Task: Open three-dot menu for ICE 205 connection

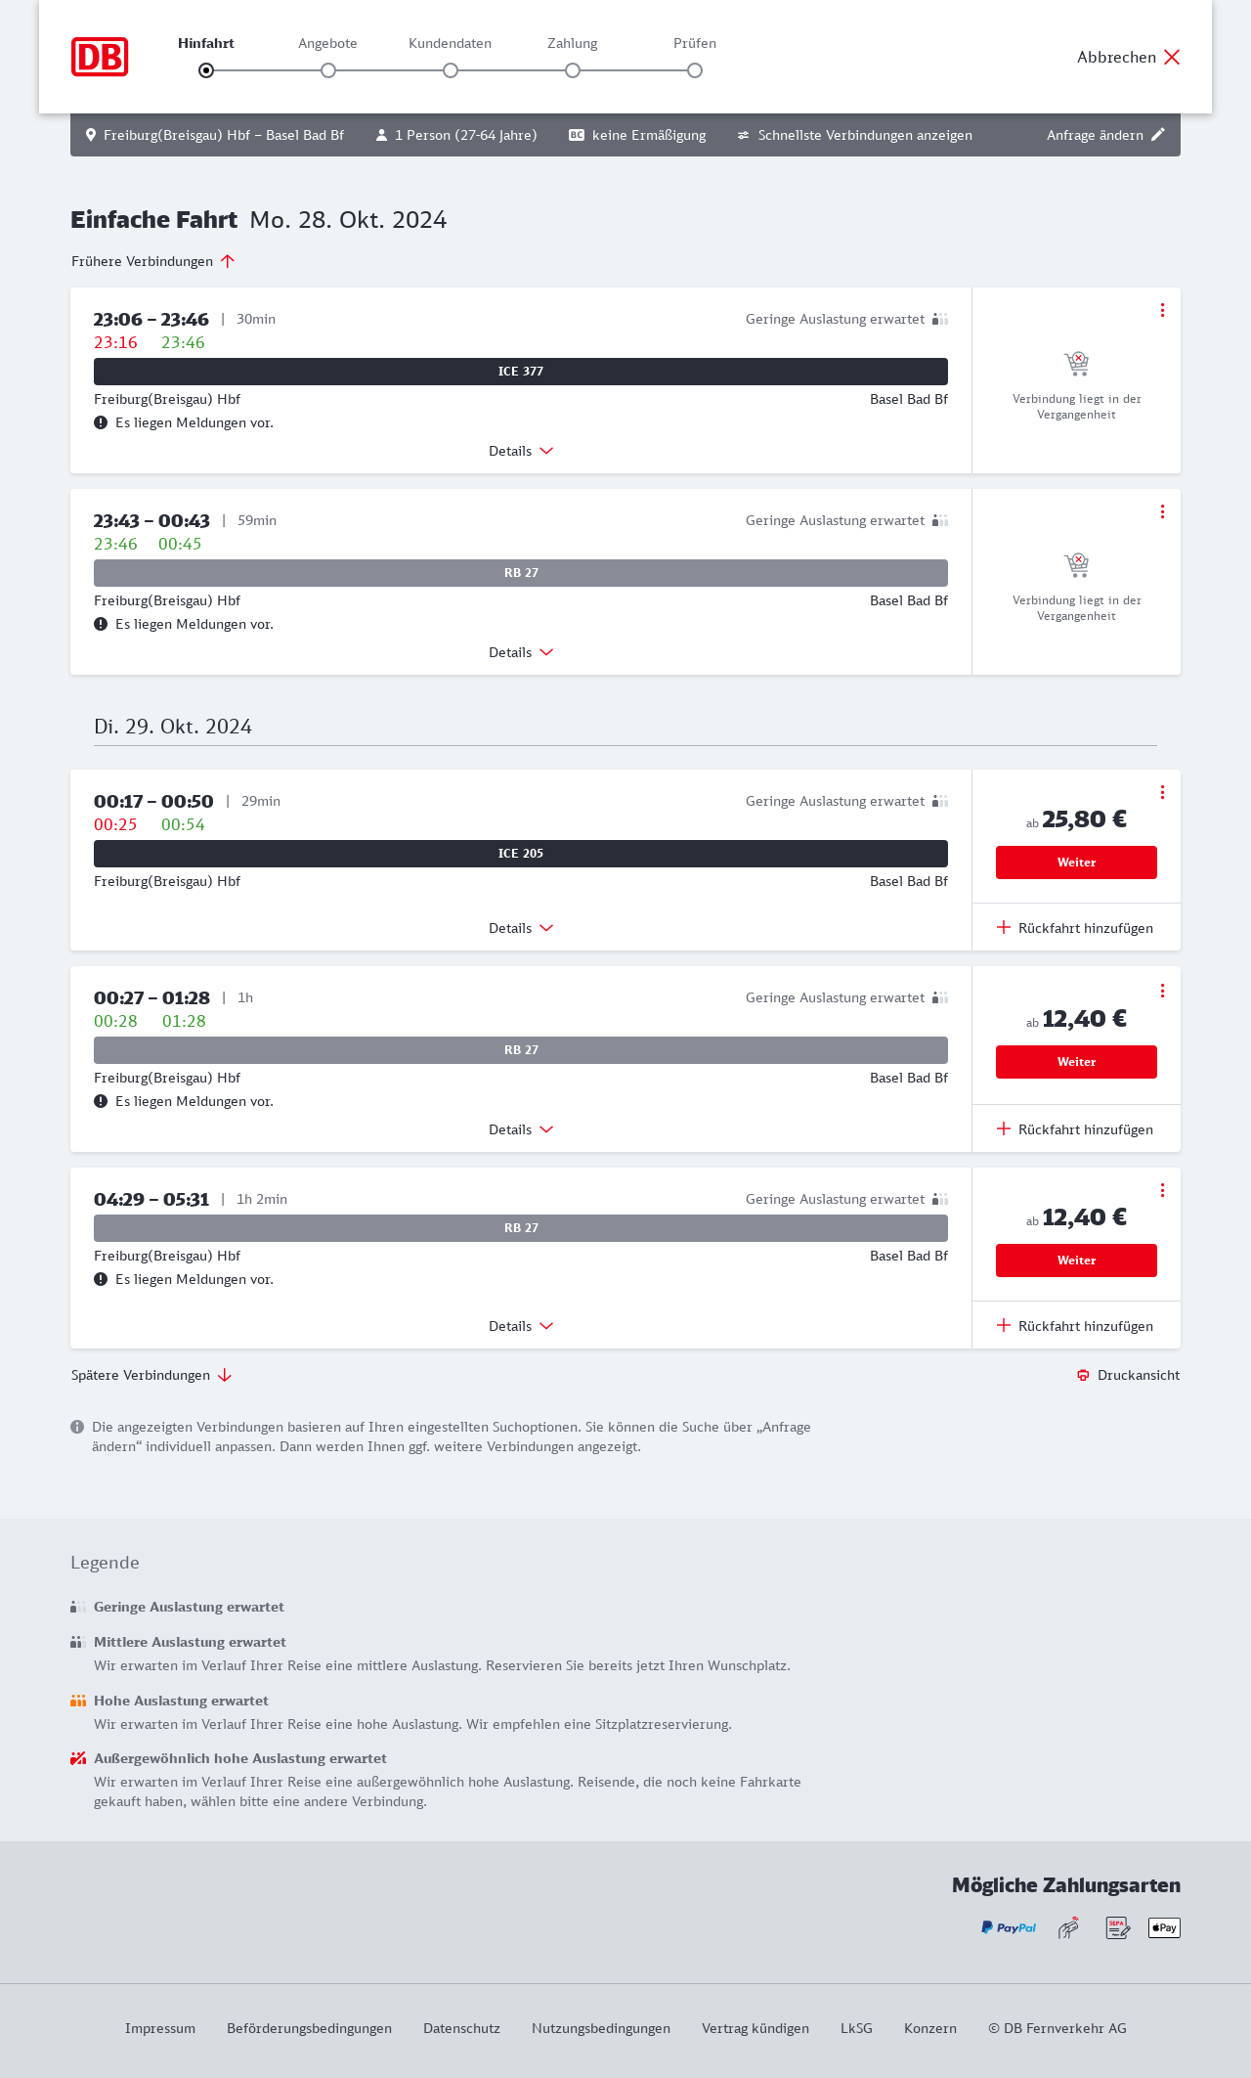Action: coord(1162,792)
